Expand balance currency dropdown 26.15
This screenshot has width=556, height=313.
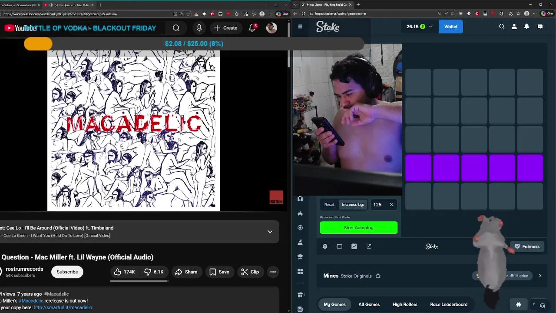tap(420, 27)
